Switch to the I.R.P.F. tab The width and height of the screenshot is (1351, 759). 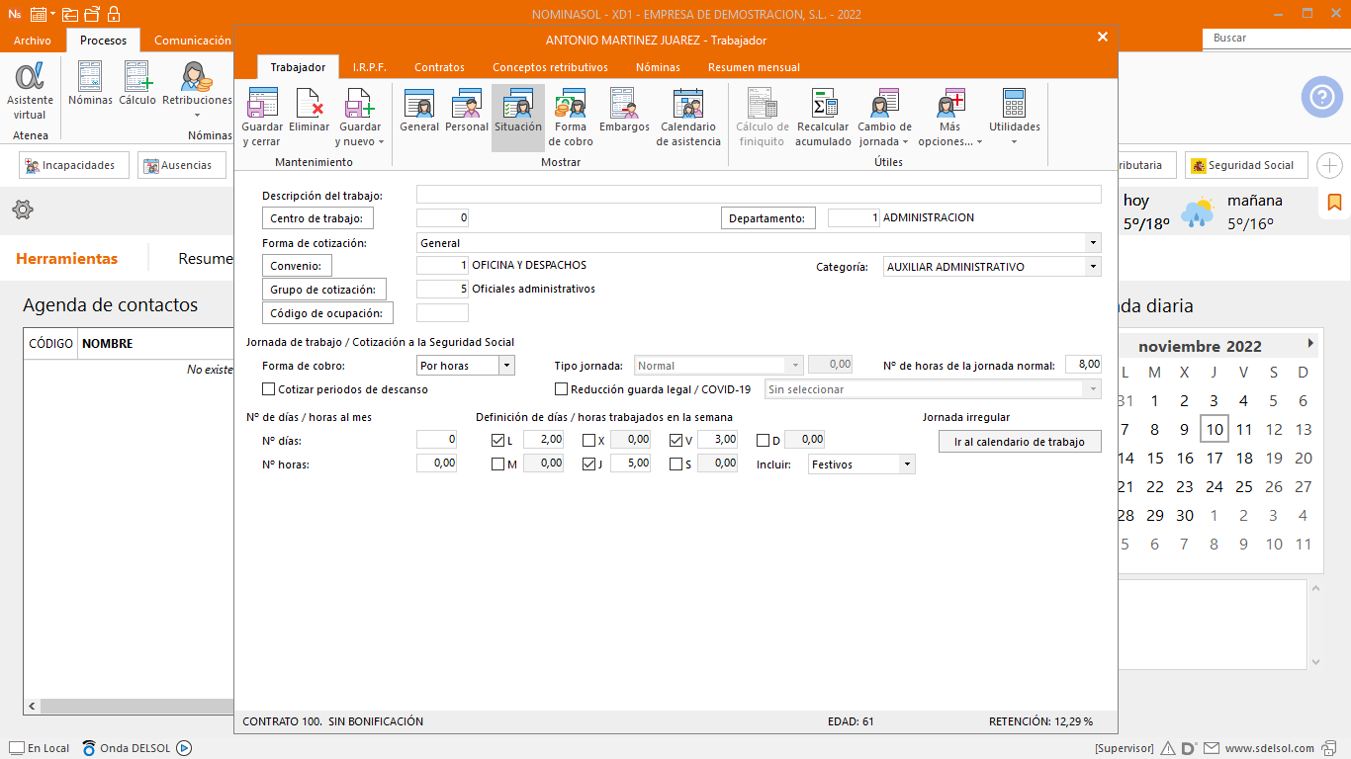point(369,67)
